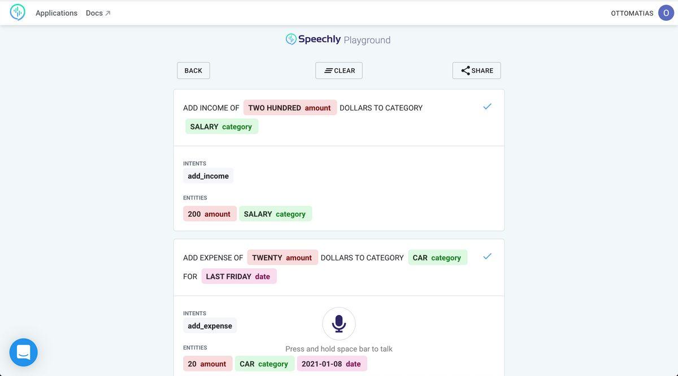Click the TWO HUNDRED amount tag

(x=290, y=108)
